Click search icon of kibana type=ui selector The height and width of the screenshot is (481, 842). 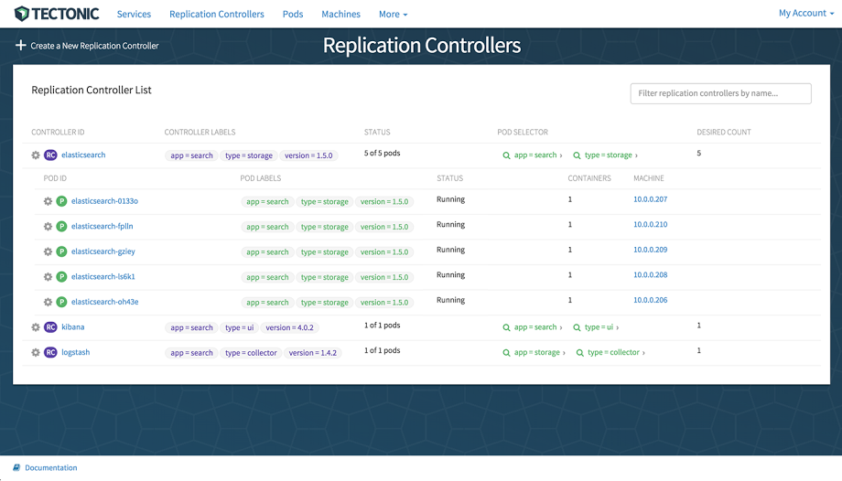click(x=577, y=327)
